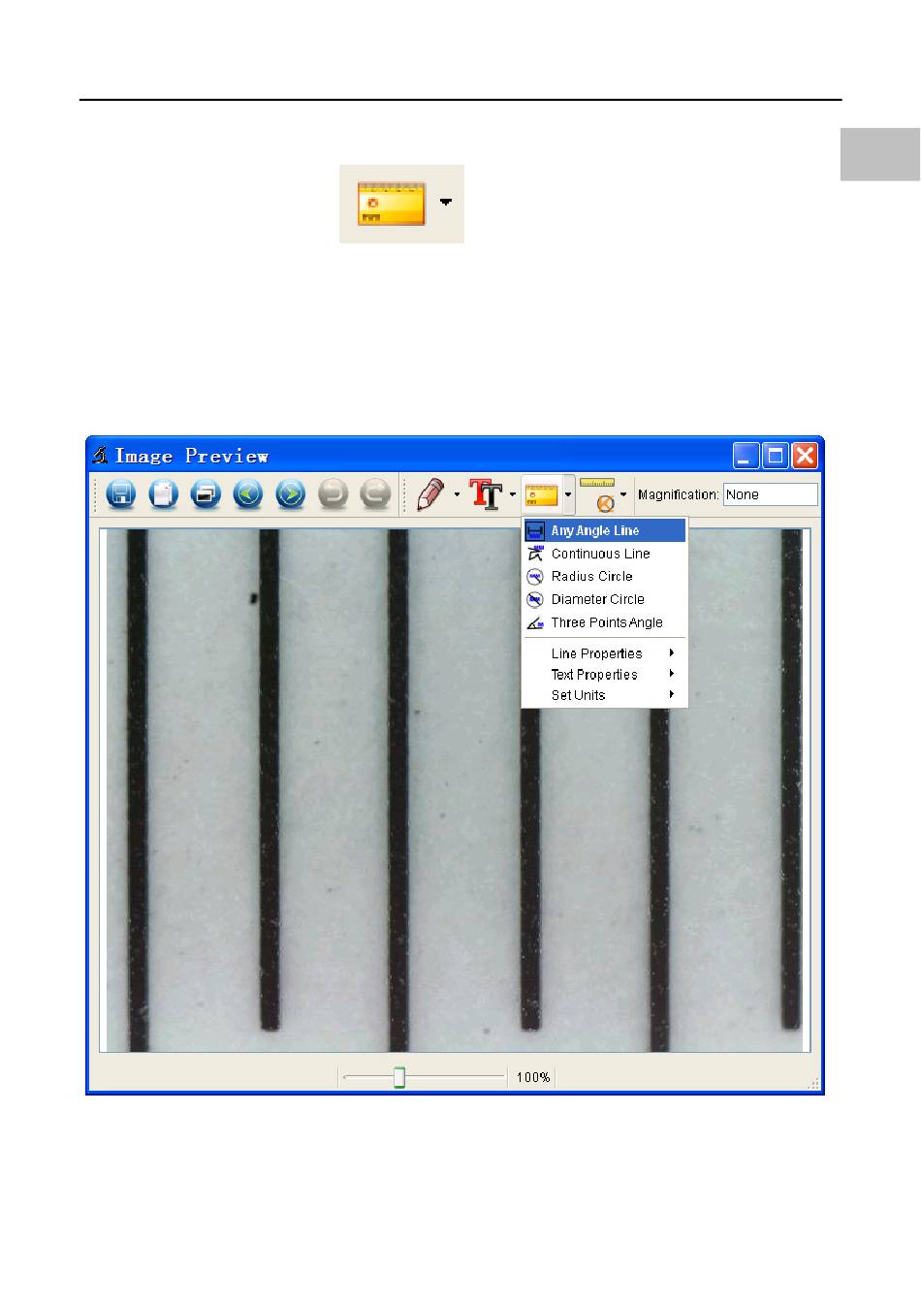
Task: Click the 100% zoom value label
Action: click(533, 1077)
